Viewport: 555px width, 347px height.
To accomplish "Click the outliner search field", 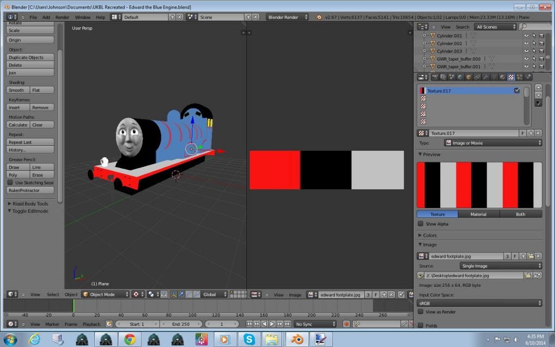I will (535, 27).
